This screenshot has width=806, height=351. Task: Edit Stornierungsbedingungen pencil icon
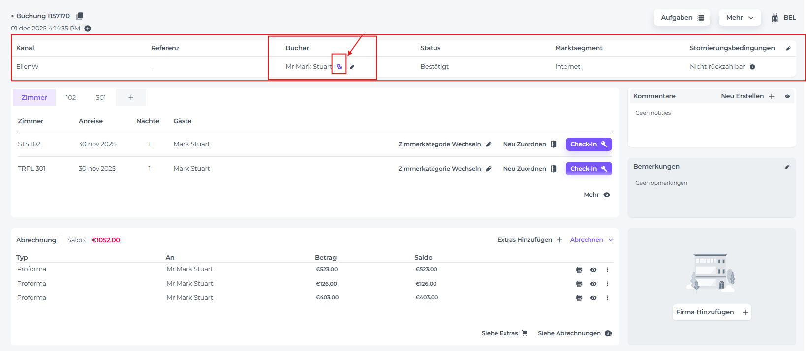pyautogui.click(x=788, y=48)
